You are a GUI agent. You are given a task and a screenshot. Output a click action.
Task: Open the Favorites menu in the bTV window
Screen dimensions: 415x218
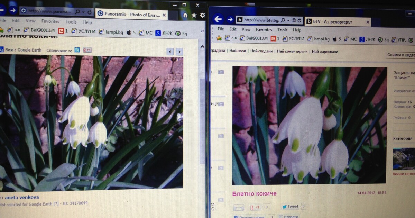pos(264,30)
